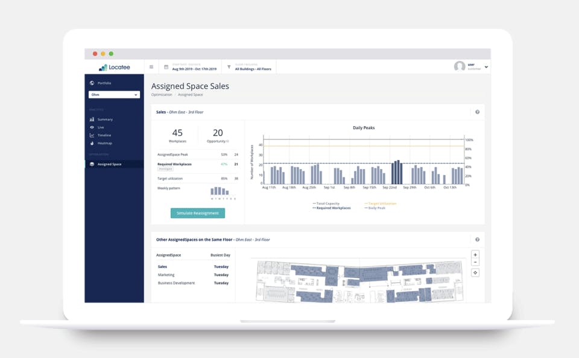Viewport: 579px width, 358px height.
Task: Open the Ohm portfolio dropdown
Action: [x=114, y=95]
